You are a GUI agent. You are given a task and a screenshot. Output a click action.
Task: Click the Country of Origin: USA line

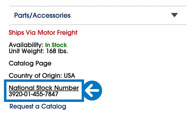click(x=42, y=76)
